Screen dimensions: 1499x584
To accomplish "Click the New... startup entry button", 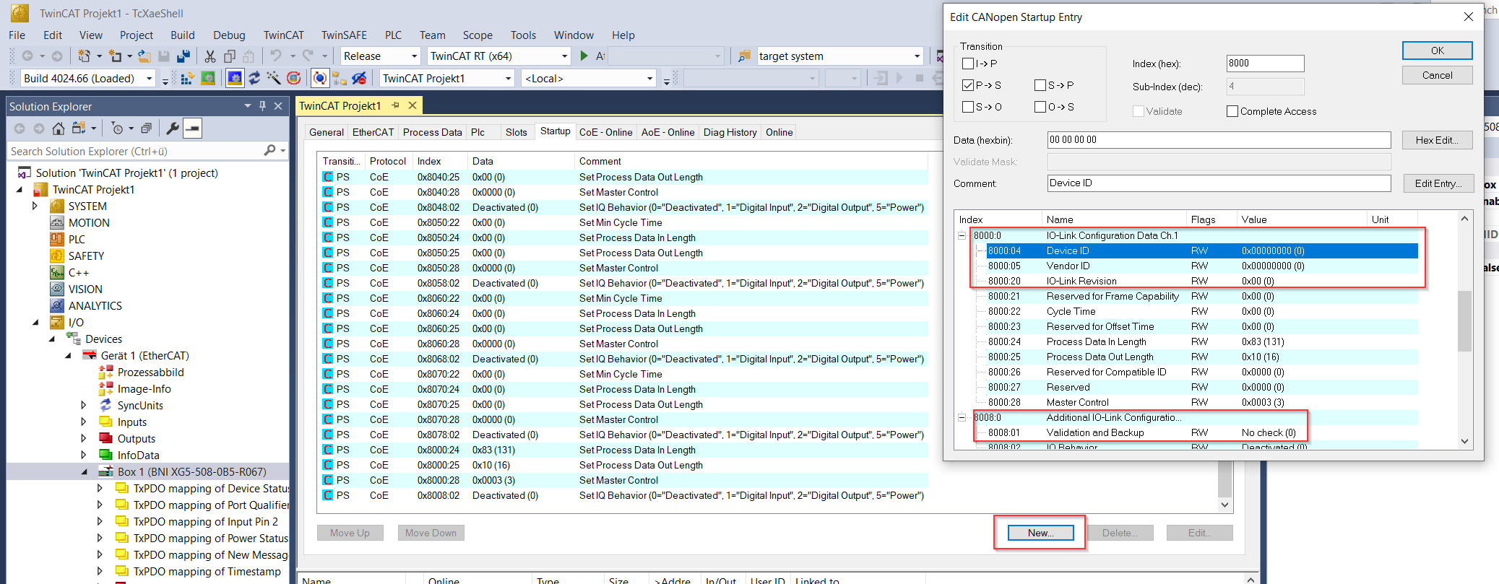I will click(x=1040, y=533).
